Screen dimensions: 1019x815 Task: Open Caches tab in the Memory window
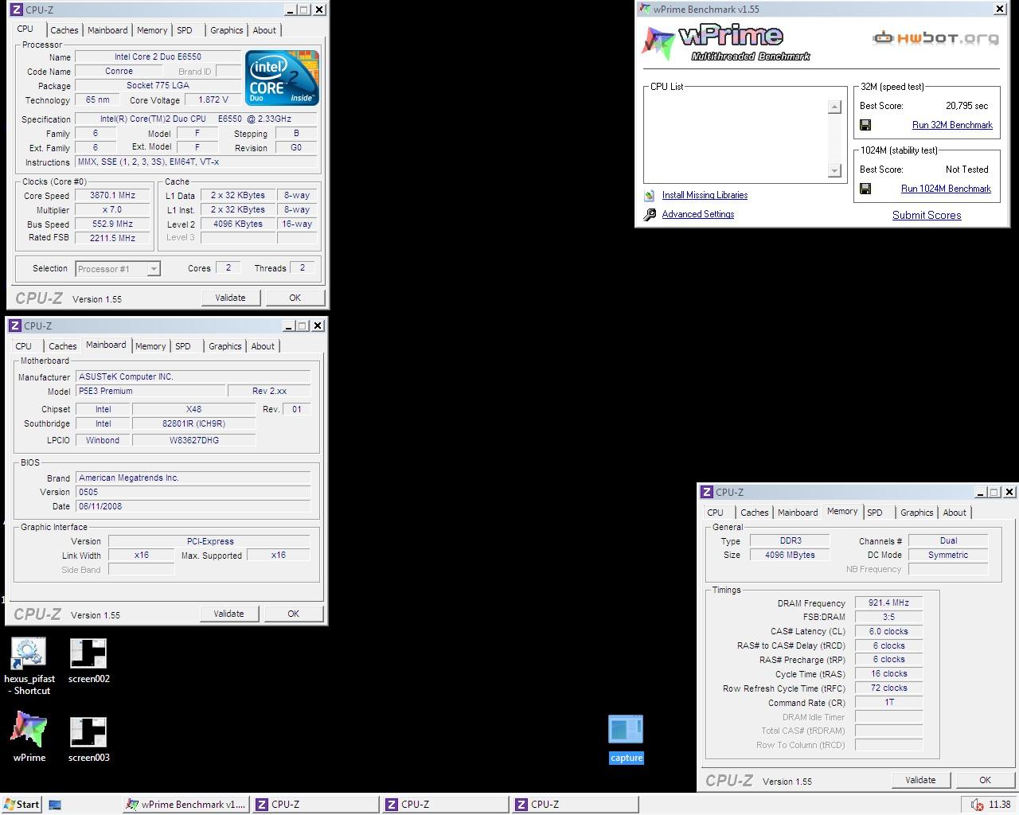click(755, 513)
